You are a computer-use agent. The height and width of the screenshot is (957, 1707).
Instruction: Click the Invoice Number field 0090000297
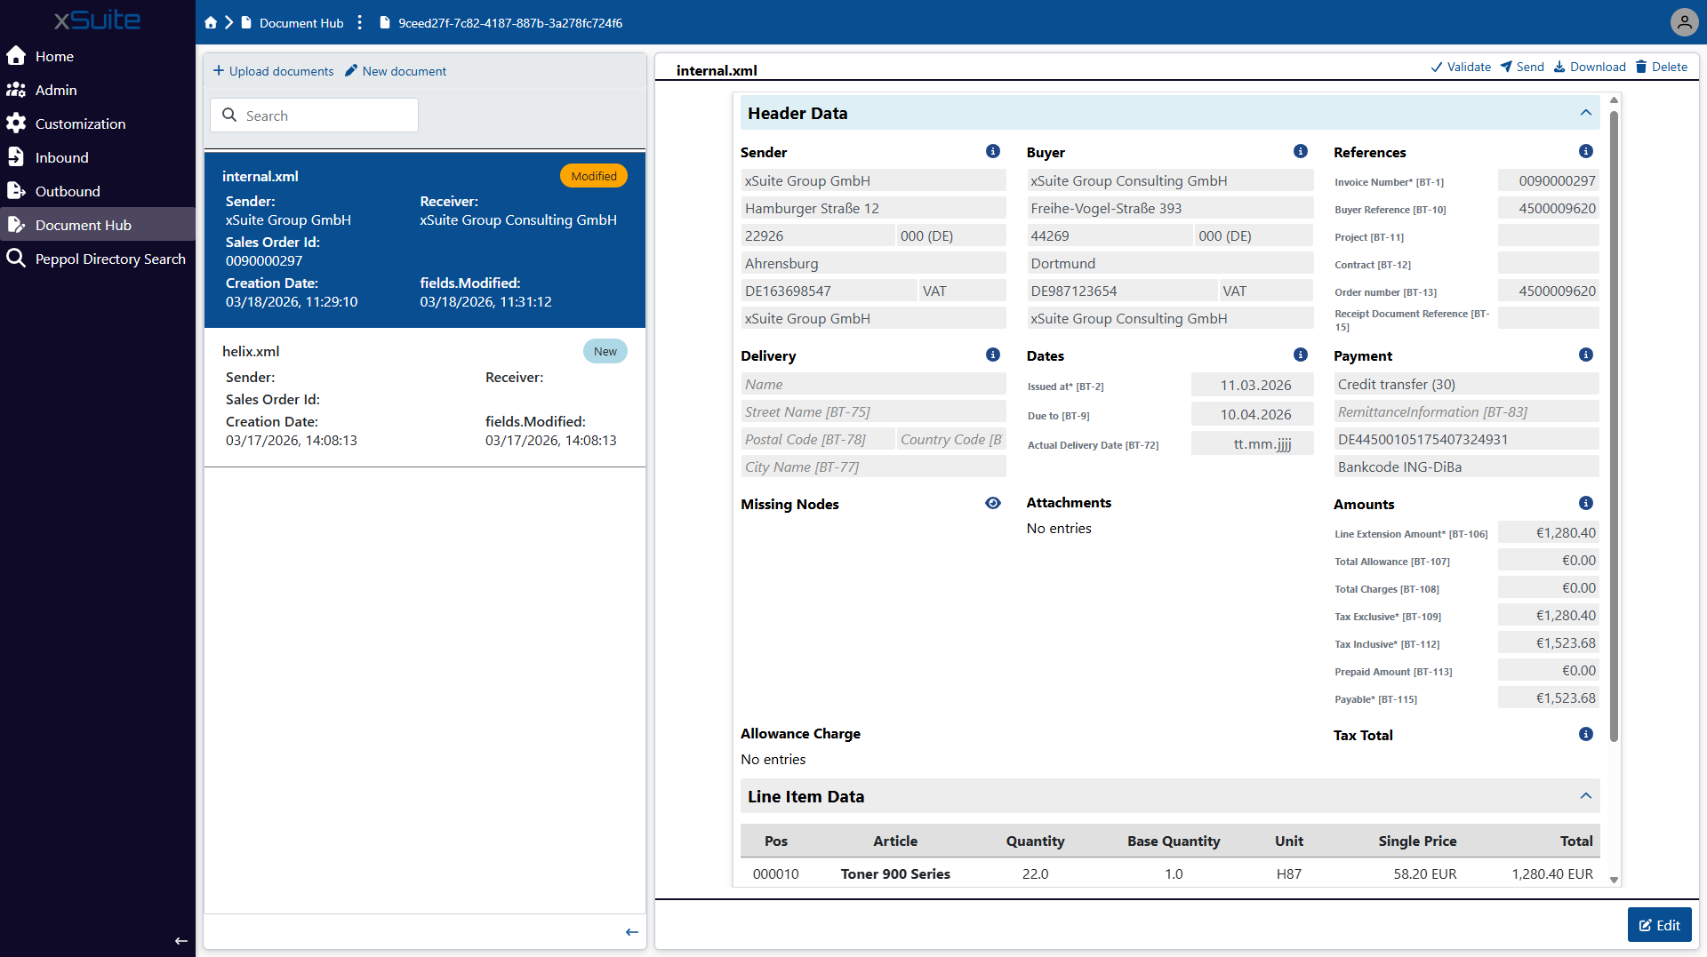tap(1548, 181)
